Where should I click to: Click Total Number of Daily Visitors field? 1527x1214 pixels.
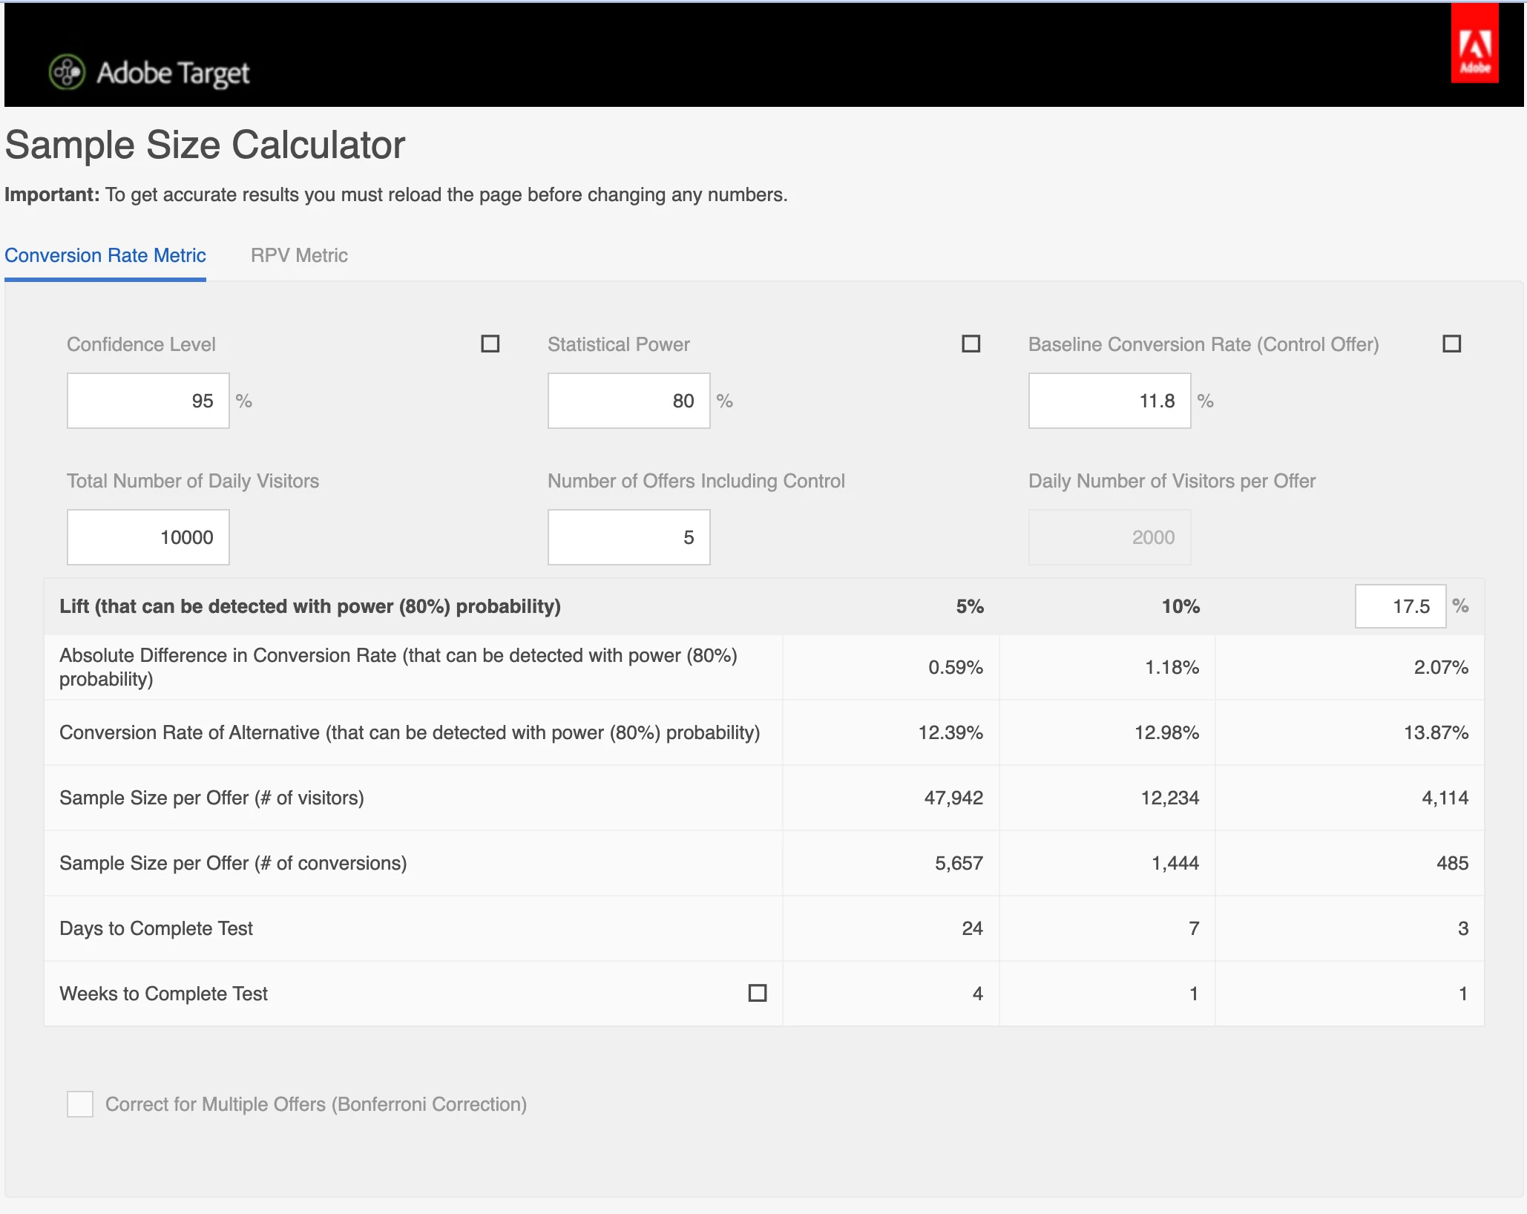pyautogui.click(x=148, y=537)
